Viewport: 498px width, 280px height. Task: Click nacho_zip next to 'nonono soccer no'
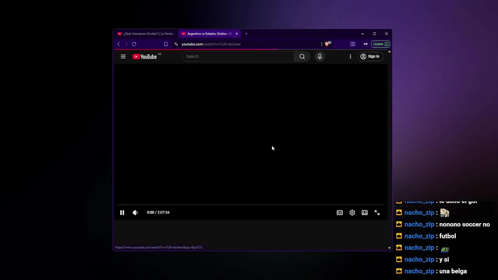click(419, 224)
